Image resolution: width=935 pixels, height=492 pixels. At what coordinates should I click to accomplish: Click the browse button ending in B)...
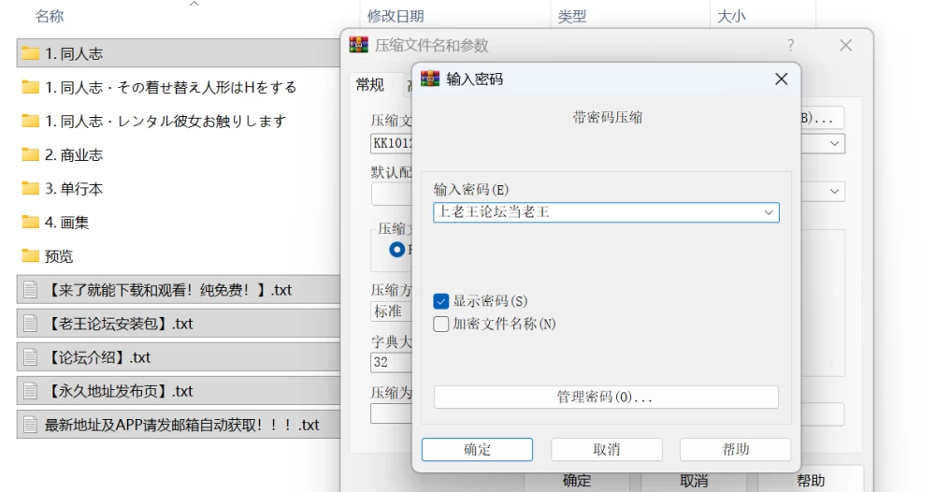pyautogui.click(x=822, y=118)
